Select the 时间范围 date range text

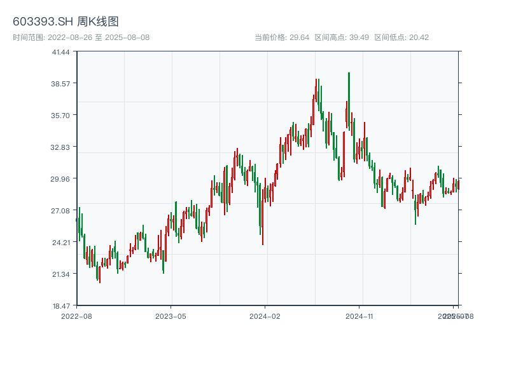[81, 37]
